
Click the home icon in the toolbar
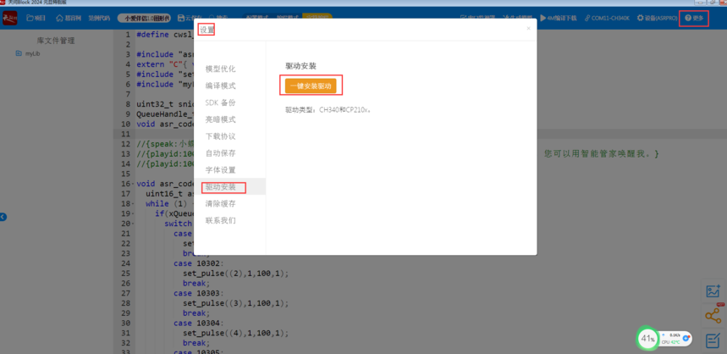tap(59, 18)
